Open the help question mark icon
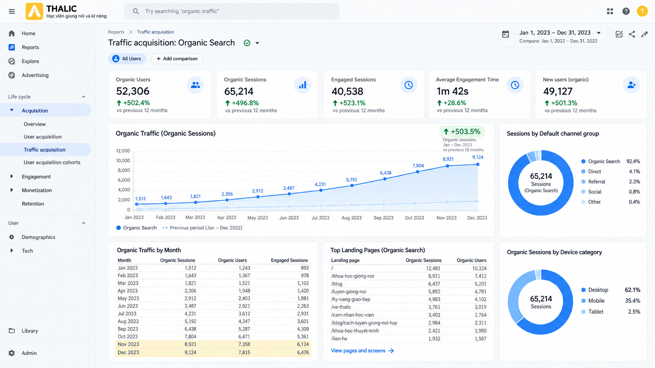 (626, 11)
